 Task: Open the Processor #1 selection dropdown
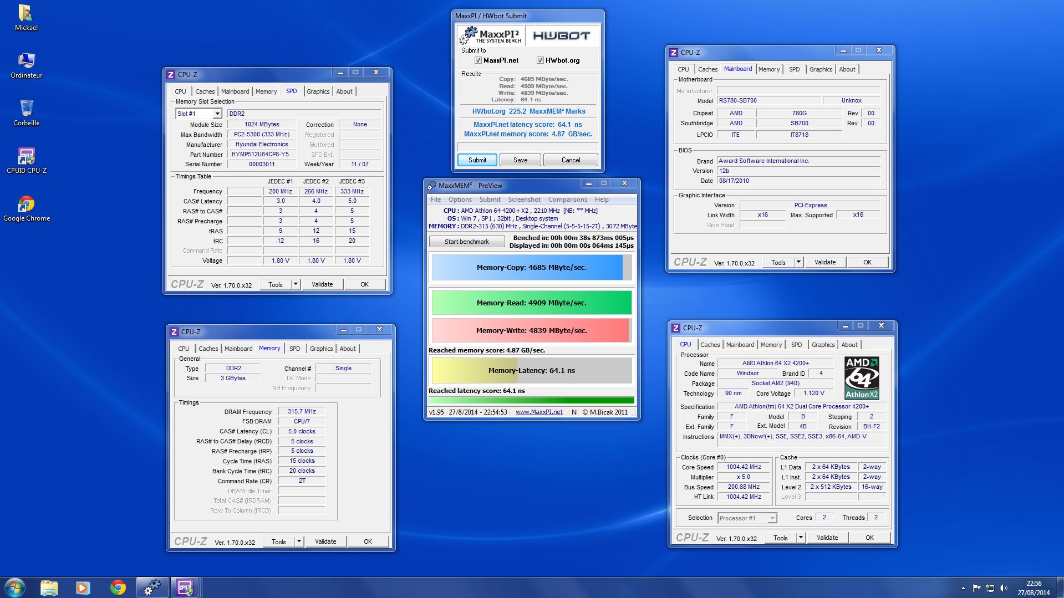click(747, 518)
